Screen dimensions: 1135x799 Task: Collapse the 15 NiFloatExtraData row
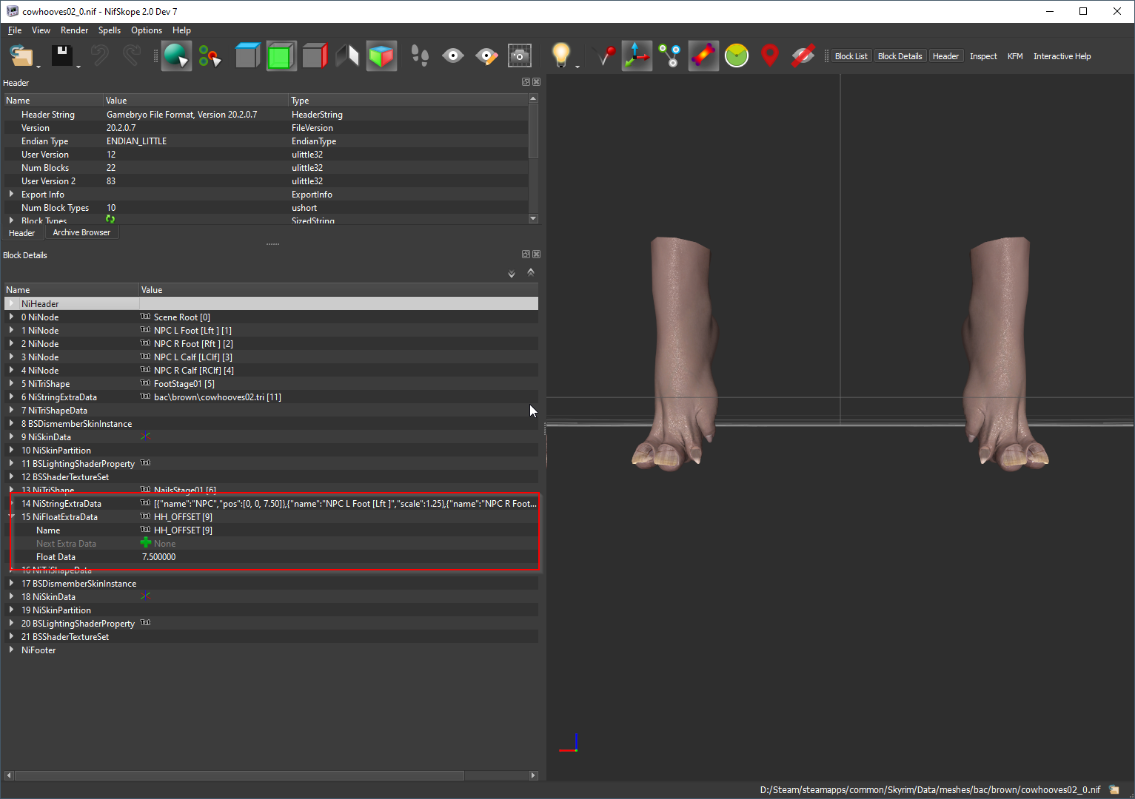click(11, 516)
